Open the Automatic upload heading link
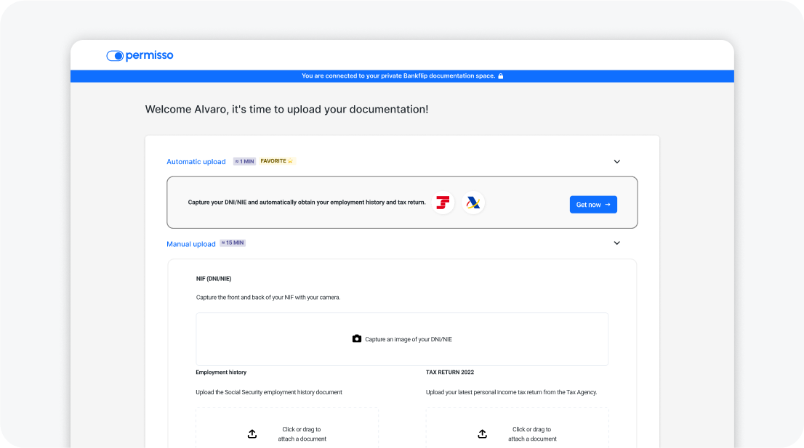 (196, 162)
